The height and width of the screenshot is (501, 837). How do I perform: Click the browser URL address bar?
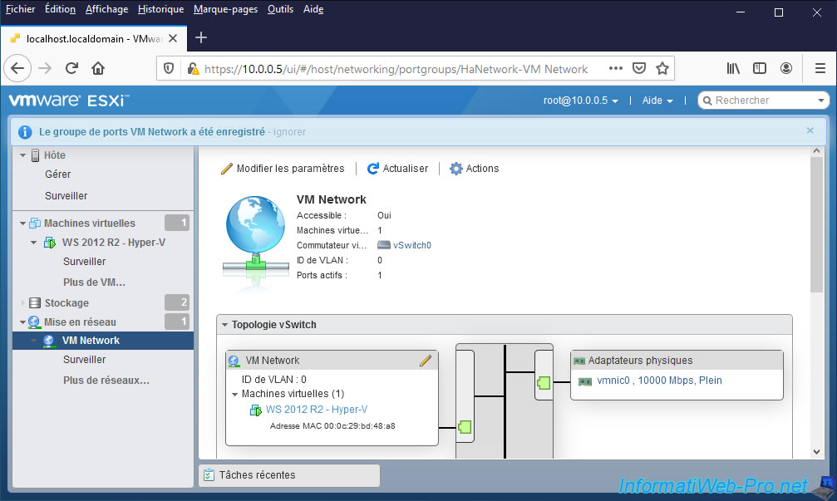(395, 69)
